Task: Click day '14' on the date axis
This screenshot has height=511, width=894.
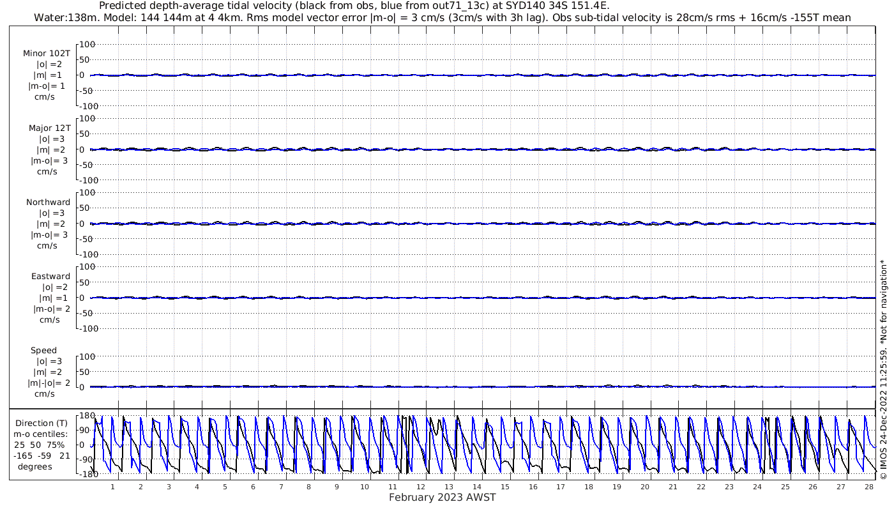Action: pyautogui.click(x=476, y=487)
